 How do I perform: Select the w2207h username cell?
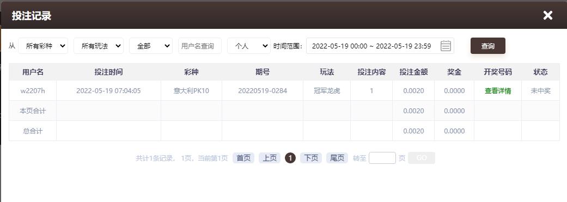(33, 91)
